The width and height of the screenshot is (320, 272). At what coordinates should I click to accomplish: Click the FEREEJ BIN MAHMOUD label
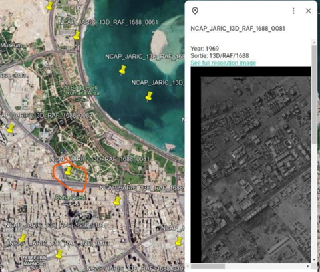[x=34, y=261]
